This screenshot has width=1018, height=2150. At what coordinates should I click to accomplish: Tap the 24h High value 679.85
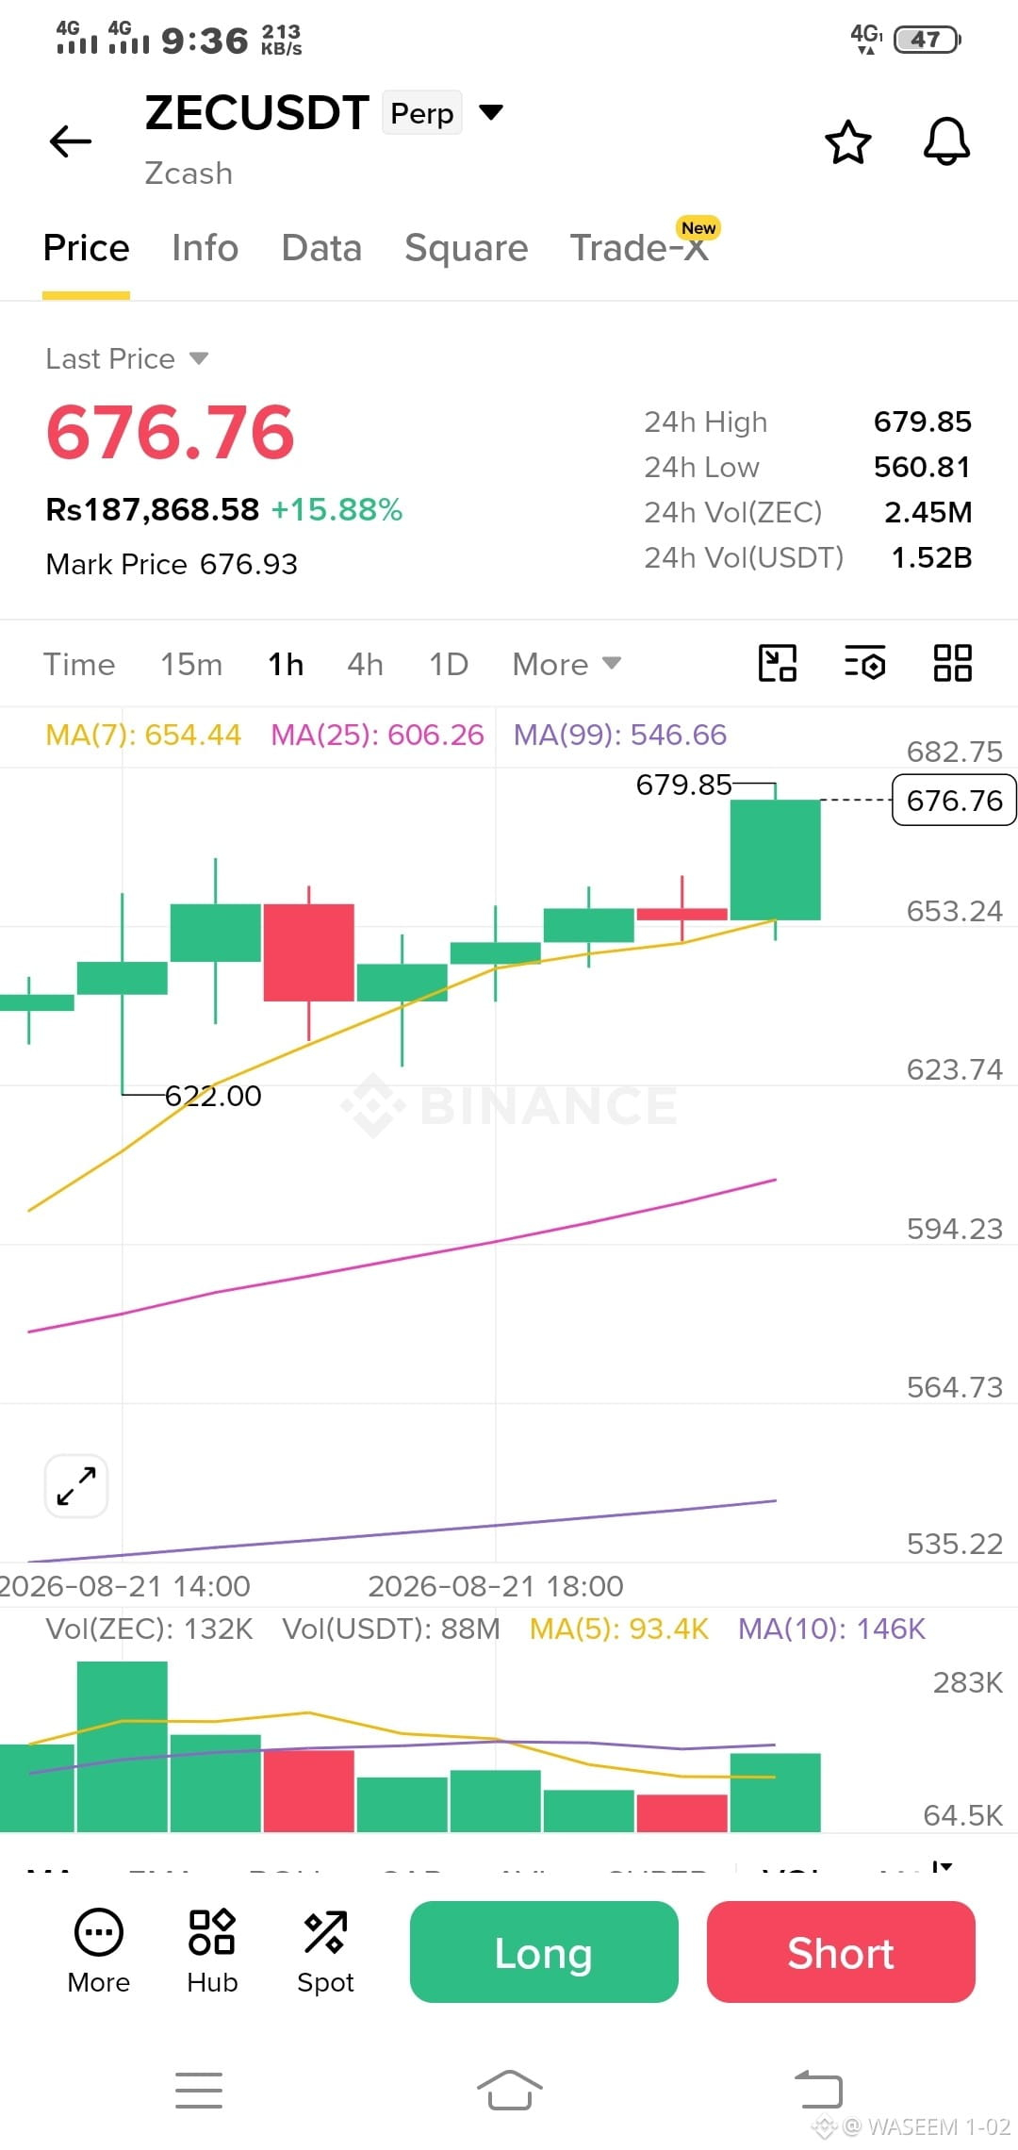(922, 422)
